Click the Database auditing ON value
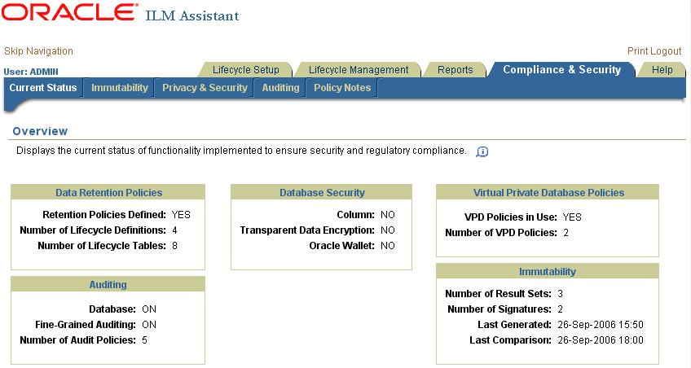Viewport: 691px width, 368px height. point(149,309)
